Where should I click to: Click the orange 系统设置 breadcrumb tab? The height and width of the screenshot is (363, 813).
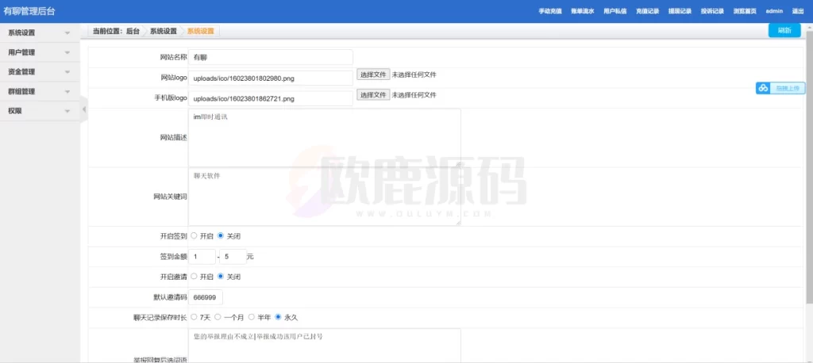201,31
